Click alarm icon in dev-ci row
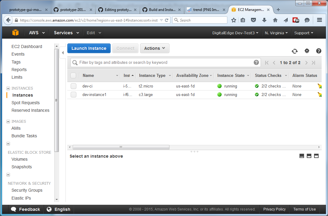Screen dimensions: 328x216 click(x=320, y=86)
